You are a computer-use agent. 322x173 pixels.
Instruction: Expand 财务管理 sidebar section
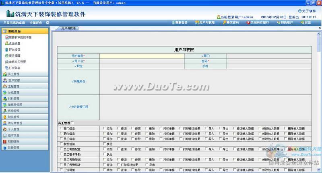pos(25,117)
